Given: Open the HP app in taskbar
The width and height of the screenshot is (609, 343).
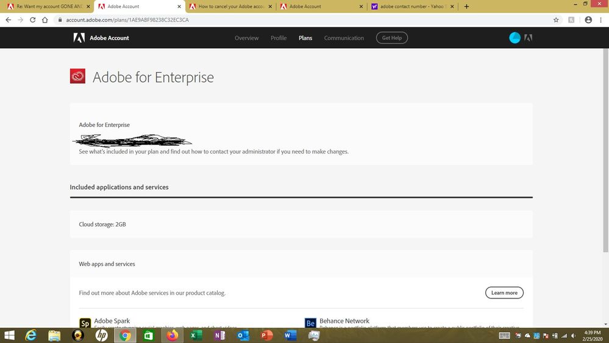Looking at the screenshot, I should (x=101, y=335).
